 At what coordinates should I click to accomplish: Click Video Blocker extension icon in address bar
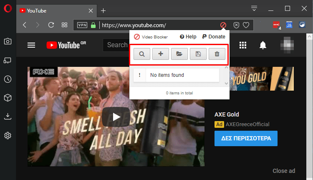pyautogui.click(x=223, y=25)
